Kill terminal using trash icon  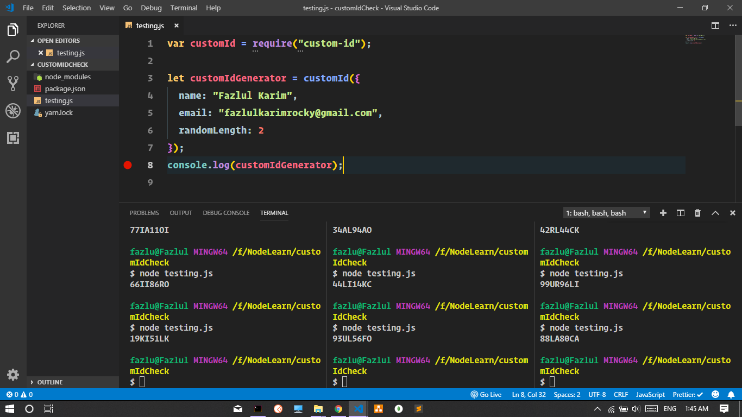pos(697,213)
